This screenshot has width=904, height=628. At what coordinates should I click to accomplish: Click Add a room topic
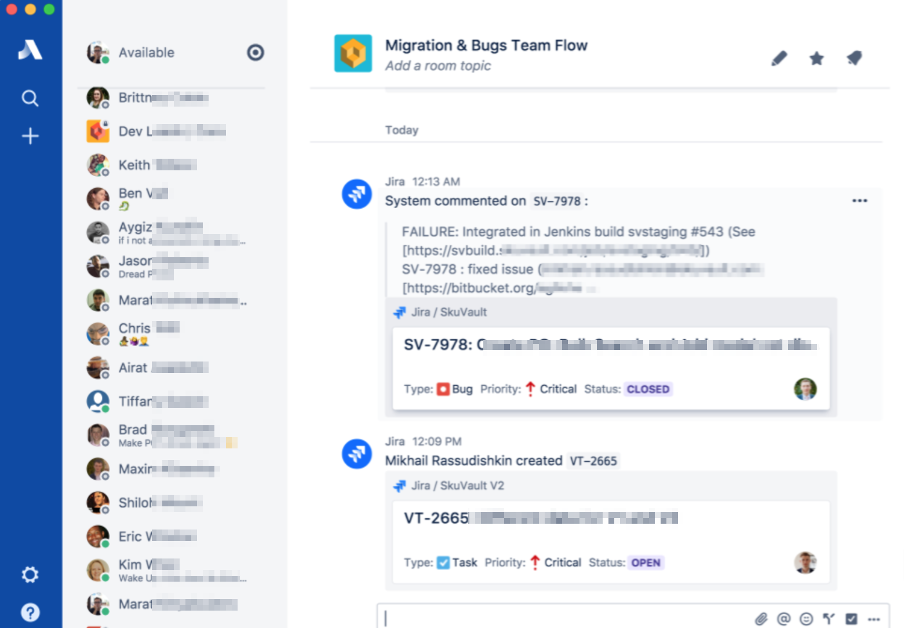pyautogui.click(x=438, y=65)
